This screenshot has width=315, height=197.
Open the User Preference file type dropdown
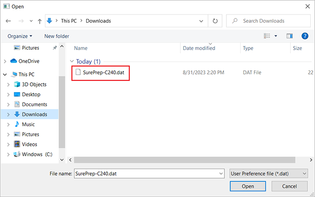pos(269,173)
